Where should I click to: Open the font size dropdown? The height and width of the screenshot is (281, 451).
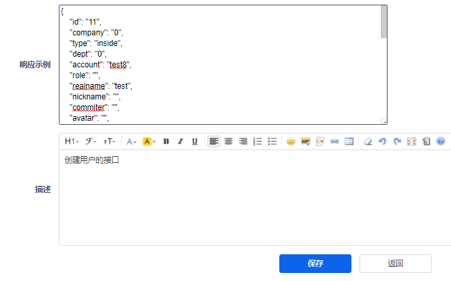pyautogui.click(x=110, y=142)
